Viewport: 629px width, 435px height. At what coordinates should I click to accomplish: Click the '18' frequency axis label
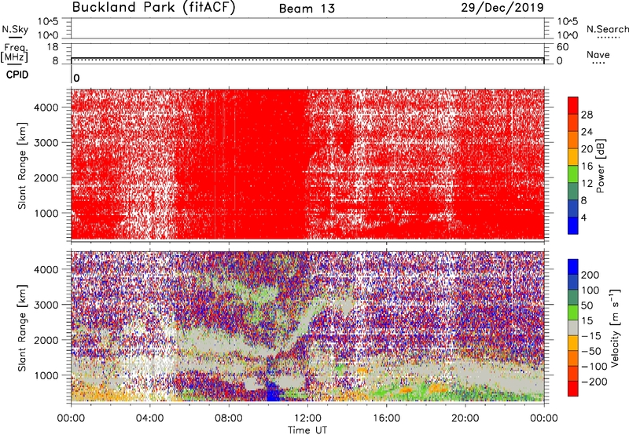click(x=52, y=47)
